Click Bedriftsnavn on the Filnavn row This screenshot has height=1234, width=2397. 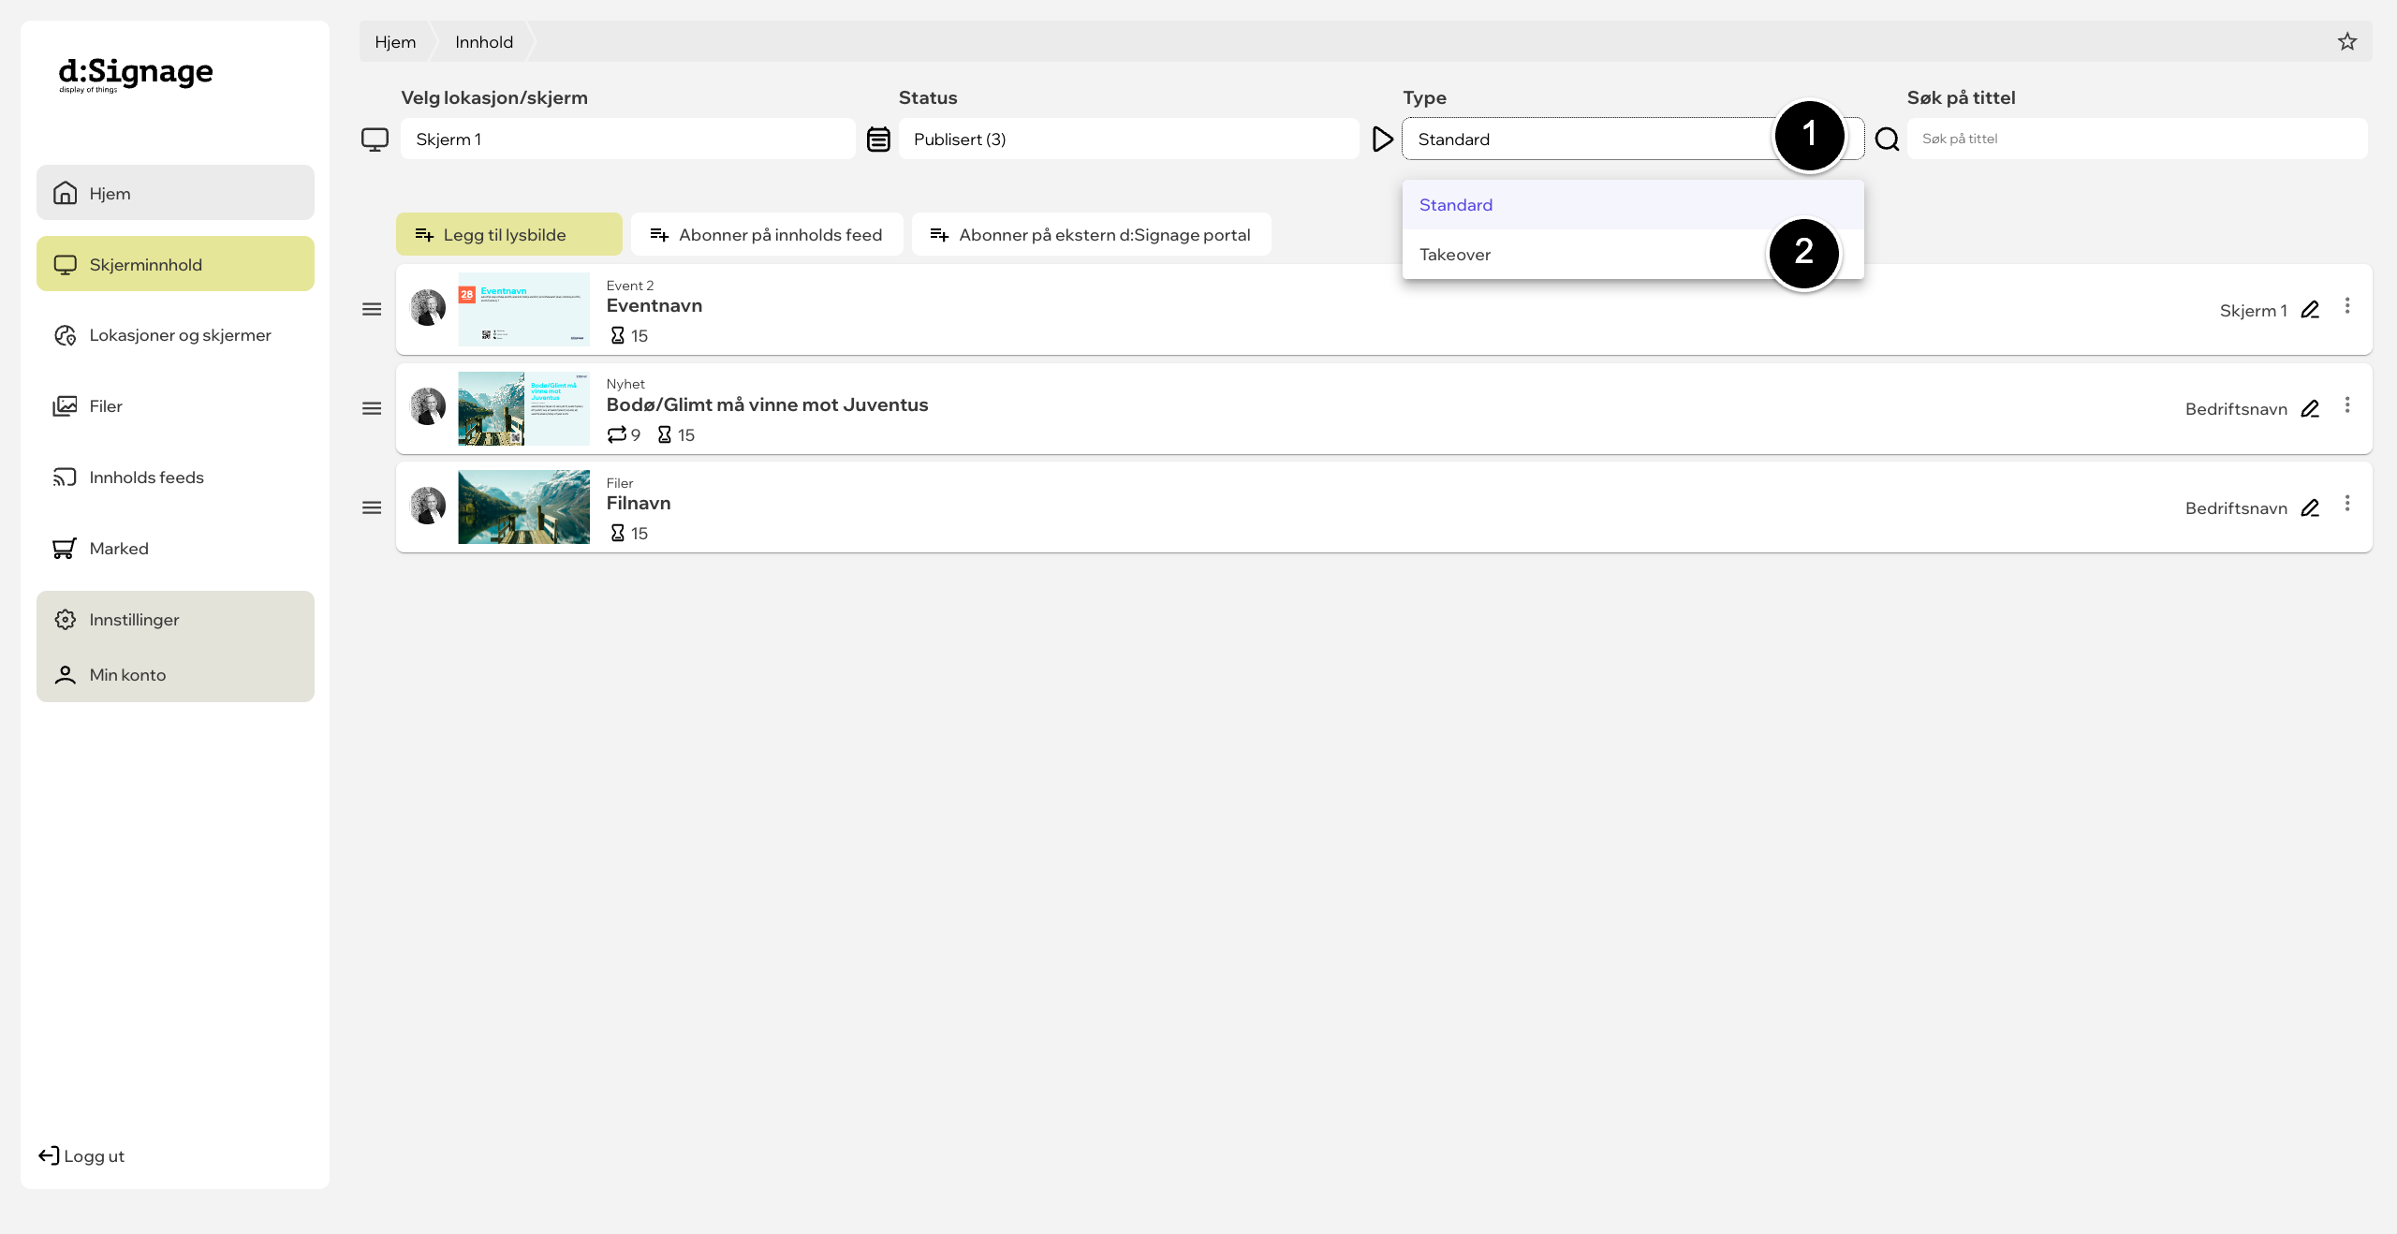click(x=2236, y=508)
